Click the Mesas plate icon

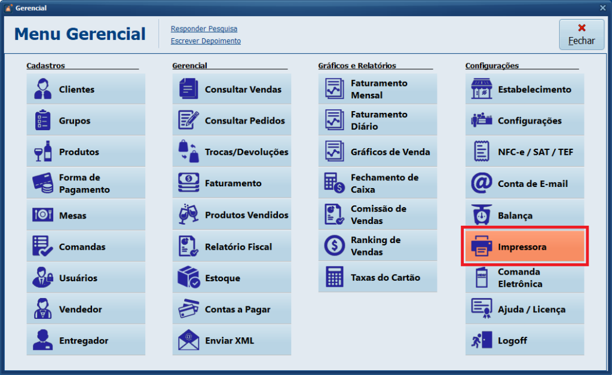point(43,215)
